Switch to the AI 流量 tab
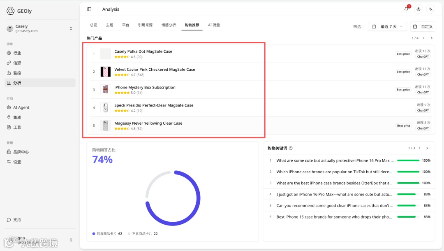Screen dimensions: 444x251 (214, 25)
